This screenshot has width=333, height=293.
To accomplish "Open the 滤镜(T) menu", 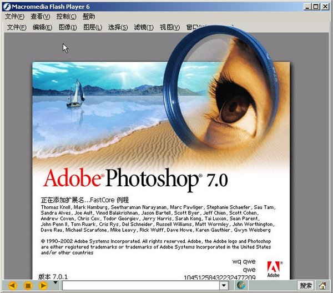I will click(x=143, y=27).
